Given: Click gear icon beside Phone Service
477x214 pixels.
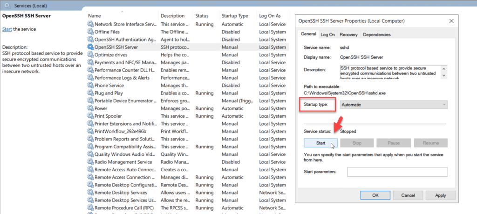Looking at the screenshot, I should point(90,86).
